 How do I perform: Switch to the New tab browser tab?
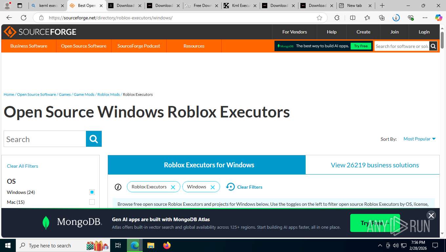pyautogui.click(x=356, y=6)
